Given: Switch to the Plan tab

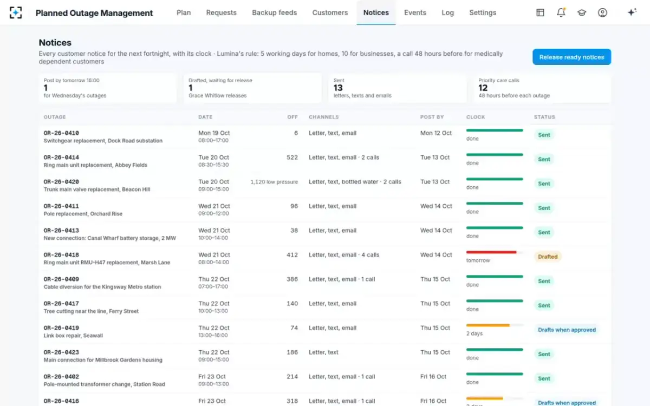Looking at the screenshot, I should pos(184,12).
